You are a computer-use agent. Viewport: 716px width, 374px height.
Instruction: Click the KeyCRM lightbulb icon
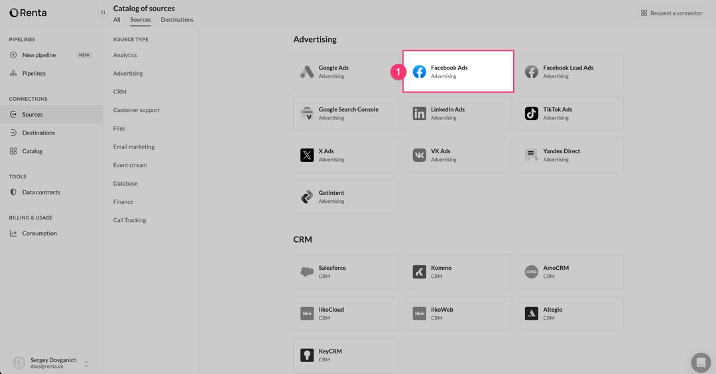(x=307, y=355)
